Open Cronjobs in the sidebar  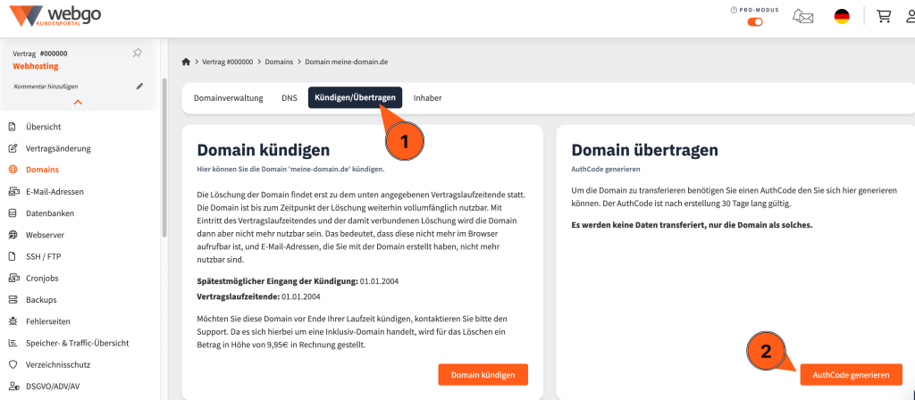[x=42, y=279]
